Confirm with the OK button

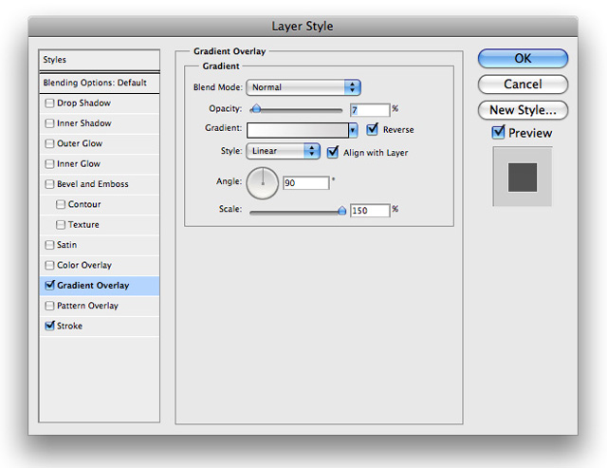(x=523, y=59)
